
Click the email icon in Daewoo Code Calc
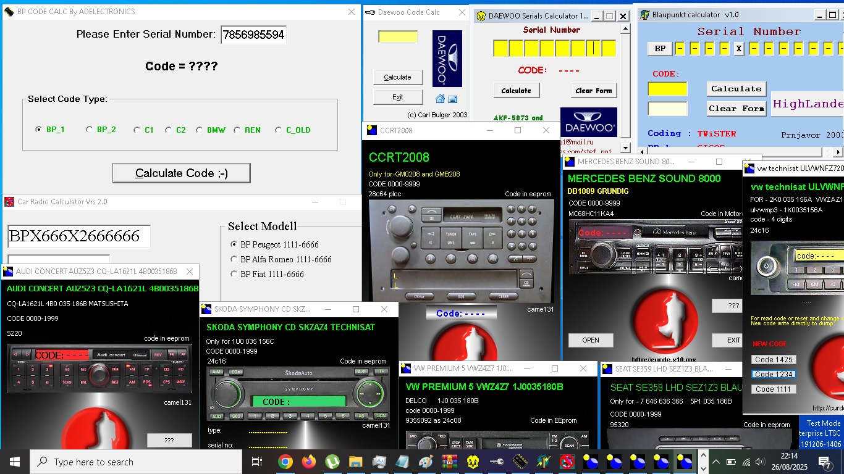452,99
